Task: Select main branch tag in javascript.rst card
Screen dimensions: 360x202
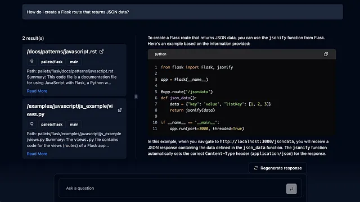Action: pos(74,62)
